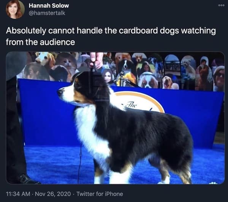This screenshot has width=228, height=202.
Task: Click the Twitter for iPhone source link
Action: click(100, 194)
